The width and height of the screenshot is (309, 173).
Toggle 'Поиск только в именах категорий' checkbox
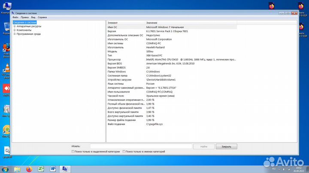pyautogui.click(x=124, y=151)
